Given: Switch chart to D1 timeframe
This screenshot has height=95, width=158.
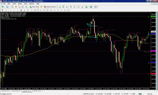Looking at the screenshot, I should click(61, 10).
